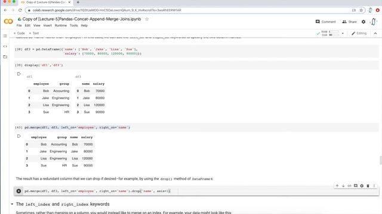Add a new Code cell
This screenshot has width=382, height=214.
tap(19, 33)
